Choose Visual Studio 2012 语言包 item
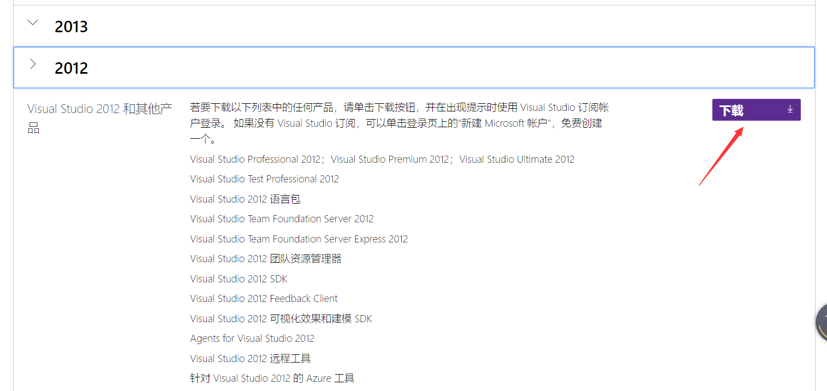Viewport: 827px width, 391px height. (x=245, y=199)
